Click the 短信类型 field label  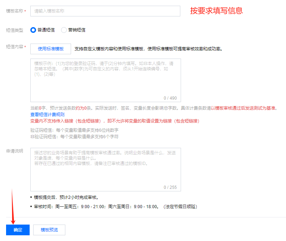click(x=15, y=30)
